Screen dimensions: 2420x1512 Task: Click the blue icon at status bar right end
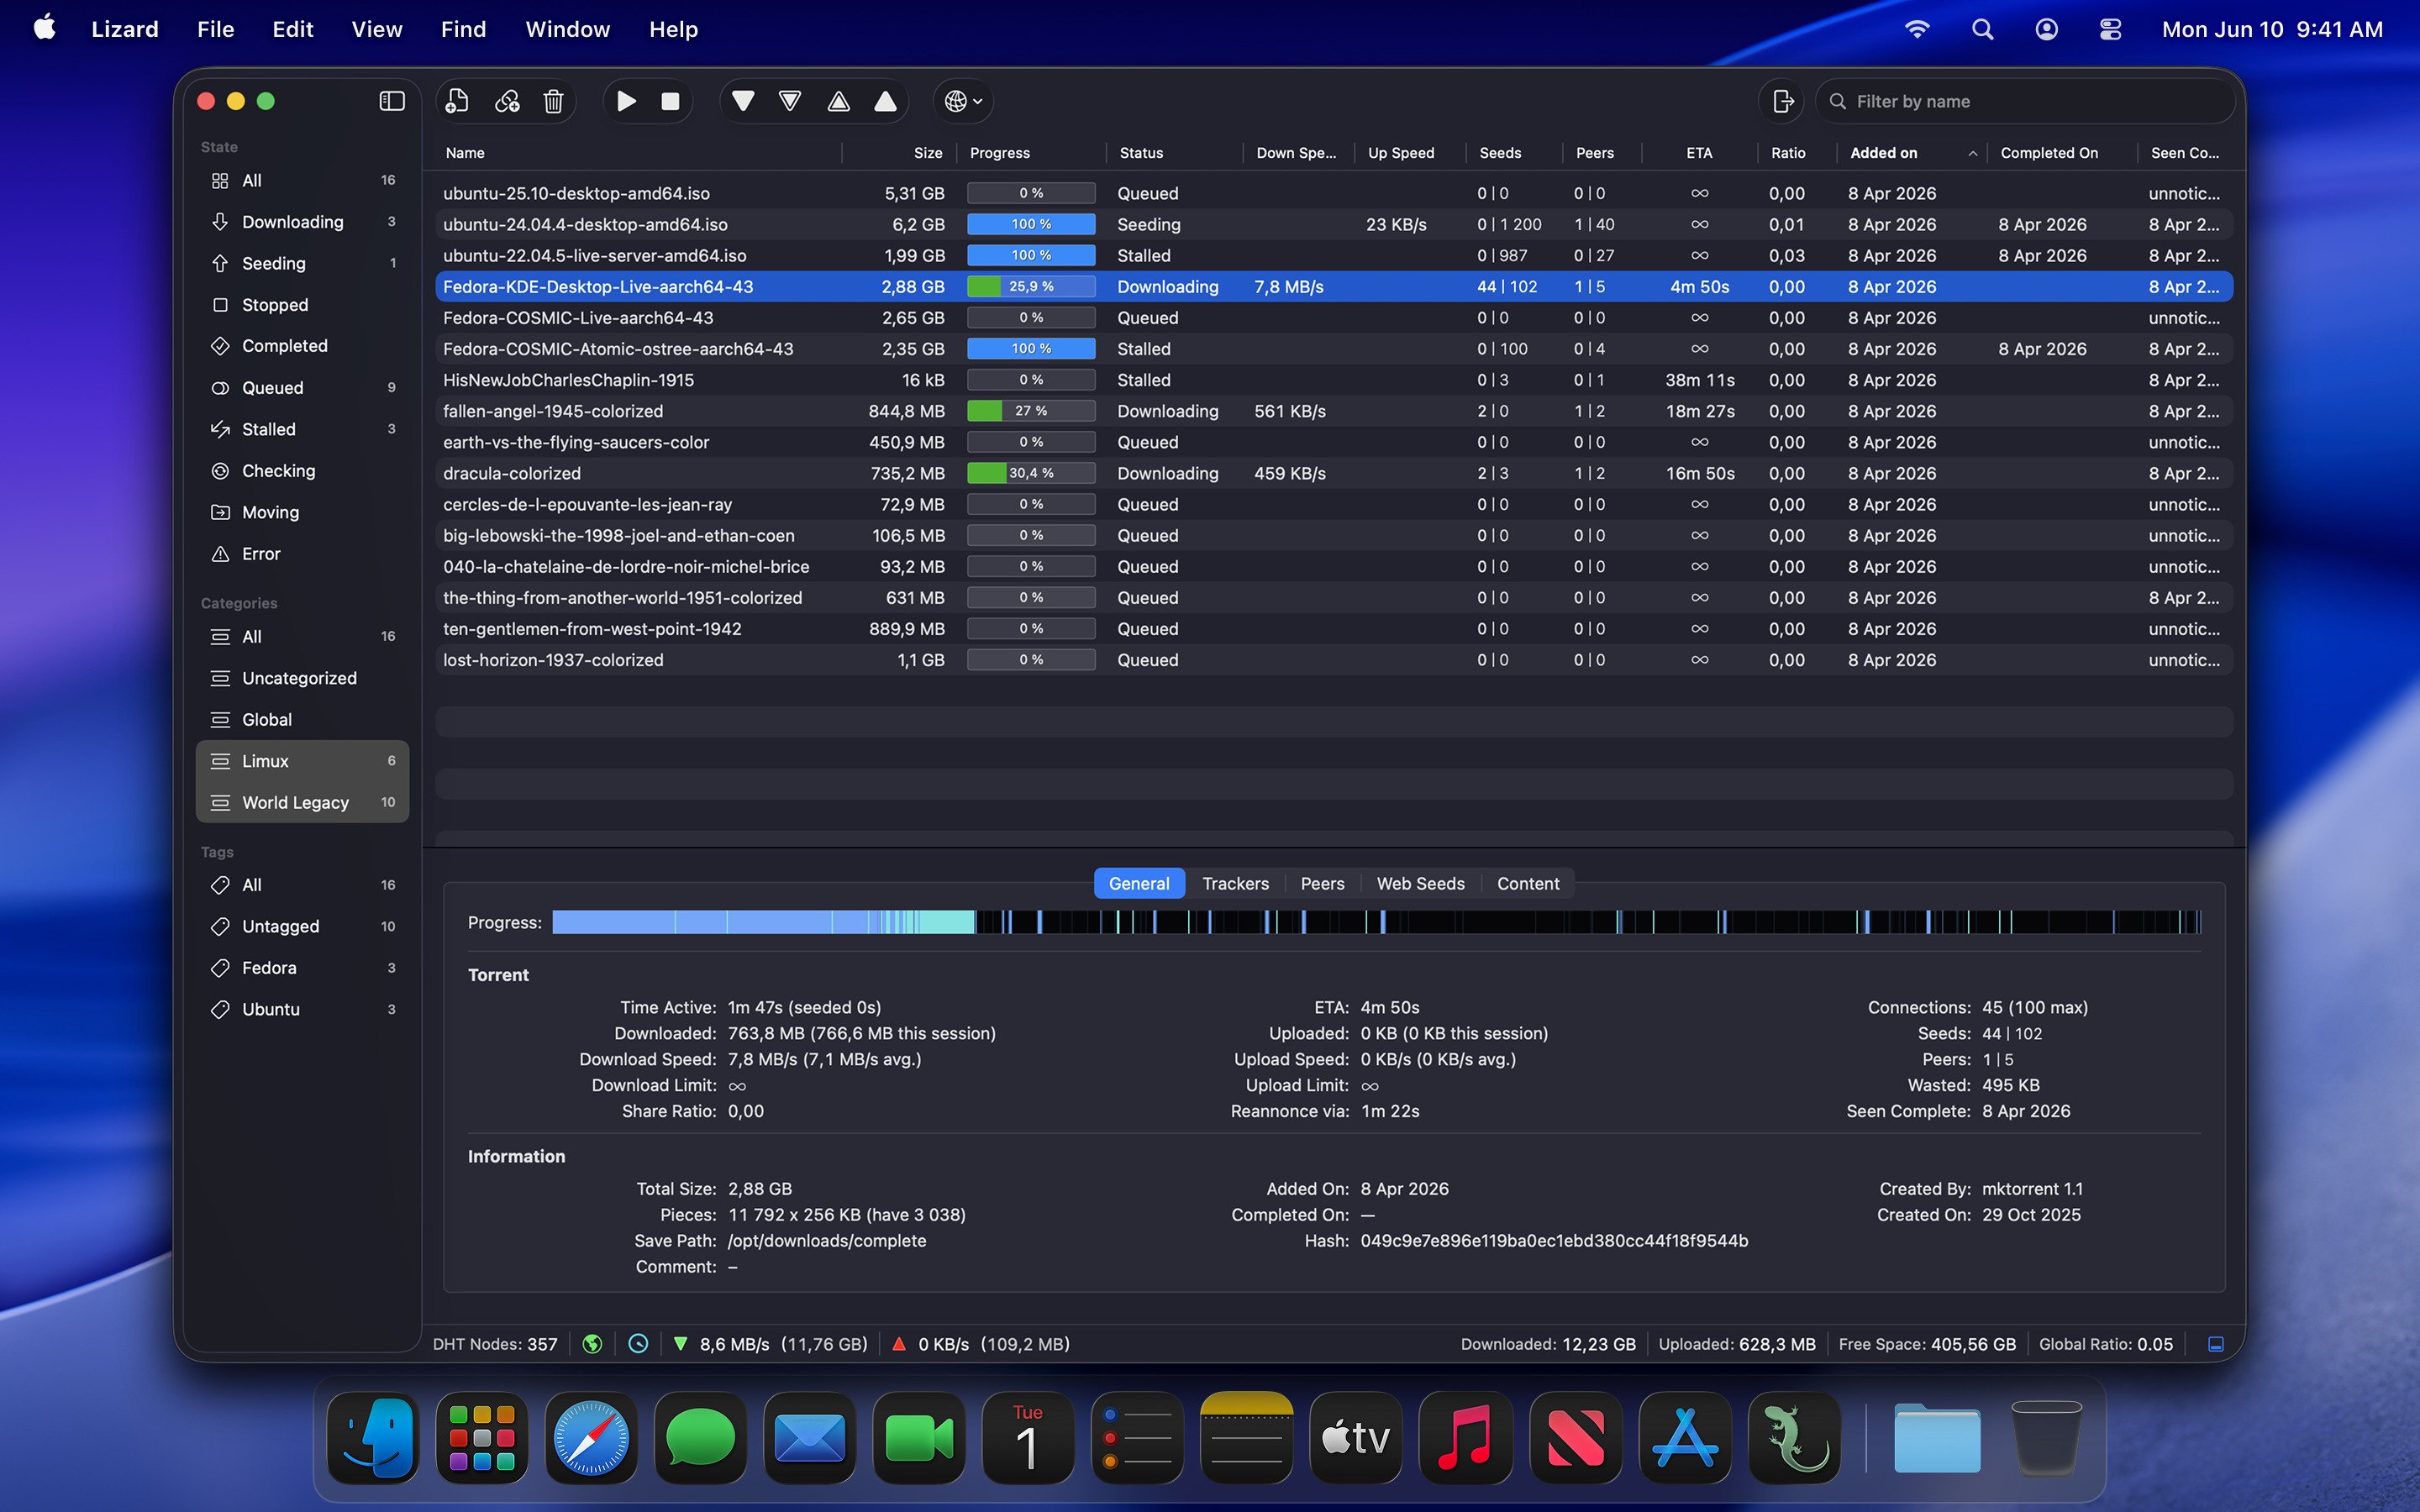coord(2216,1344)
